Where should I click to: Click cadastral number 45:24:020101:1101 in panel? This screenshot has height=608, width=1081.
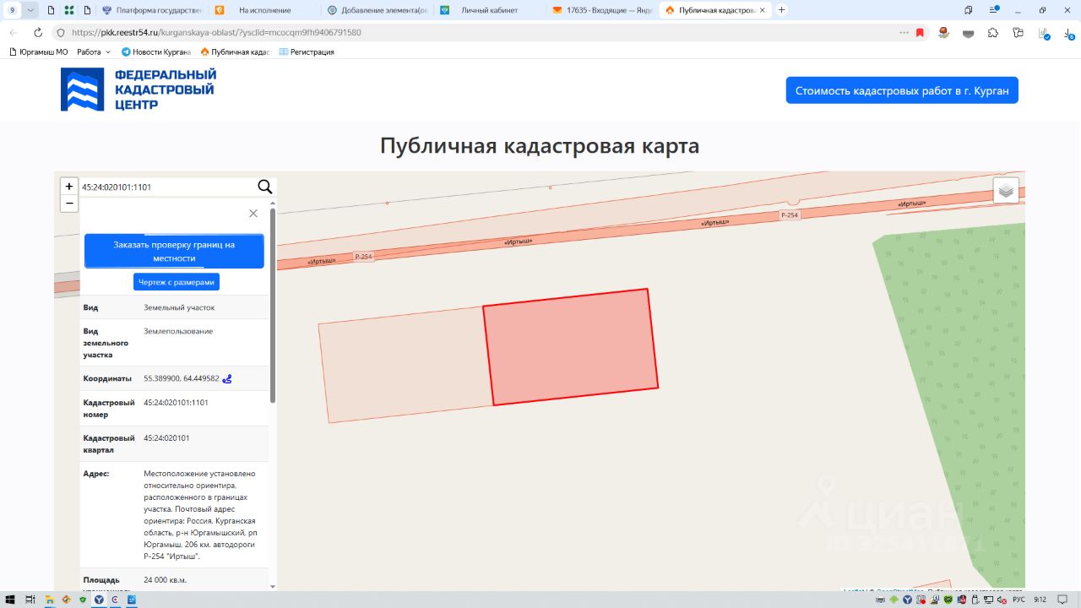pyautogui.click(x=176, y=402)
